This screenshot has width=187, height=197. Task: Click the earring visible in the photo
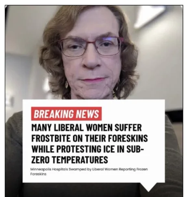click(x=67, y=85)
